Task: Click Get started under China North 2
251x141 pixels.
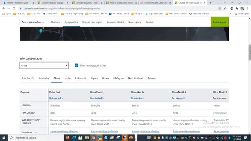Action: [x=178, y=98]
